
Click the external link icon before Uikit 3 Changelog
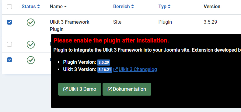click(x=116, y=70)
